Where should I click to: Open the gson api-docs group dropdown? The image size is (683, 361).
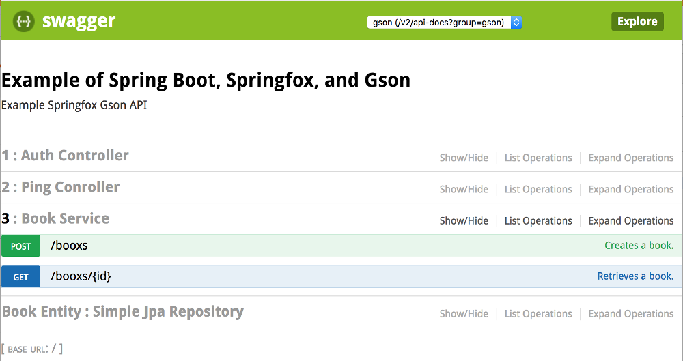click(445, 23)
